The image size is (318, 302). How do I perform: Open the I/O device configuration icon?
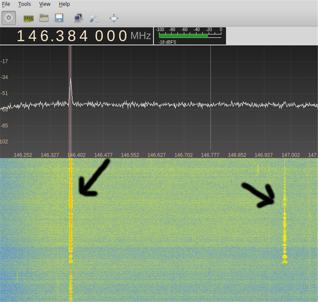(x=28, y=18)
